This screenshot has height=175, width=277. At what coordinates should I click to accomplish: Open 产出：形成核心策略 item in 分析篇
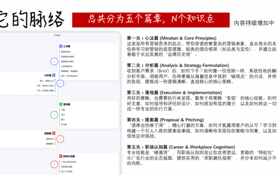(x=45, y=90)
